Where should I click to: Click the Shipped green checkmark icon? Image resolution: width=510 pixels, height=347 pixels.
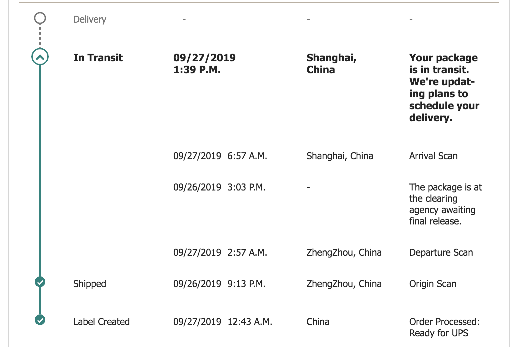point(40,282)
